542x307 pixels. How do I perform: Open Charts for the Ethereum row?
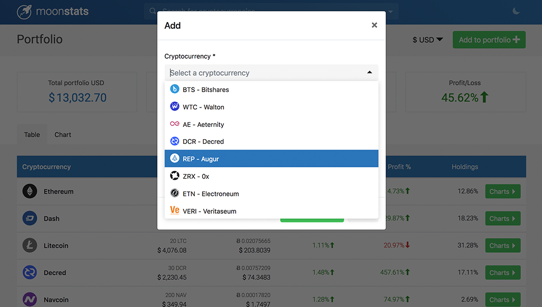click(x=503, y=191)
